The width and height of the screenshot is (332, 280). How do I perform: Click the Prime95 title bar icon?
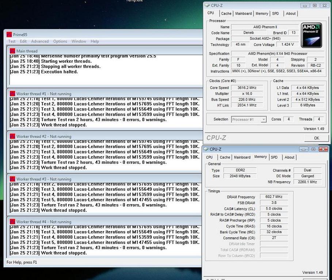(9, 34)
